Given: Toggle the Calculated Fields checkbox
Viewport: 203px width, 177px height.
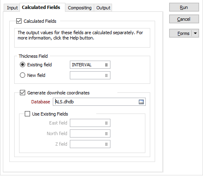Looking at the screenshot, I should [19, 21].
